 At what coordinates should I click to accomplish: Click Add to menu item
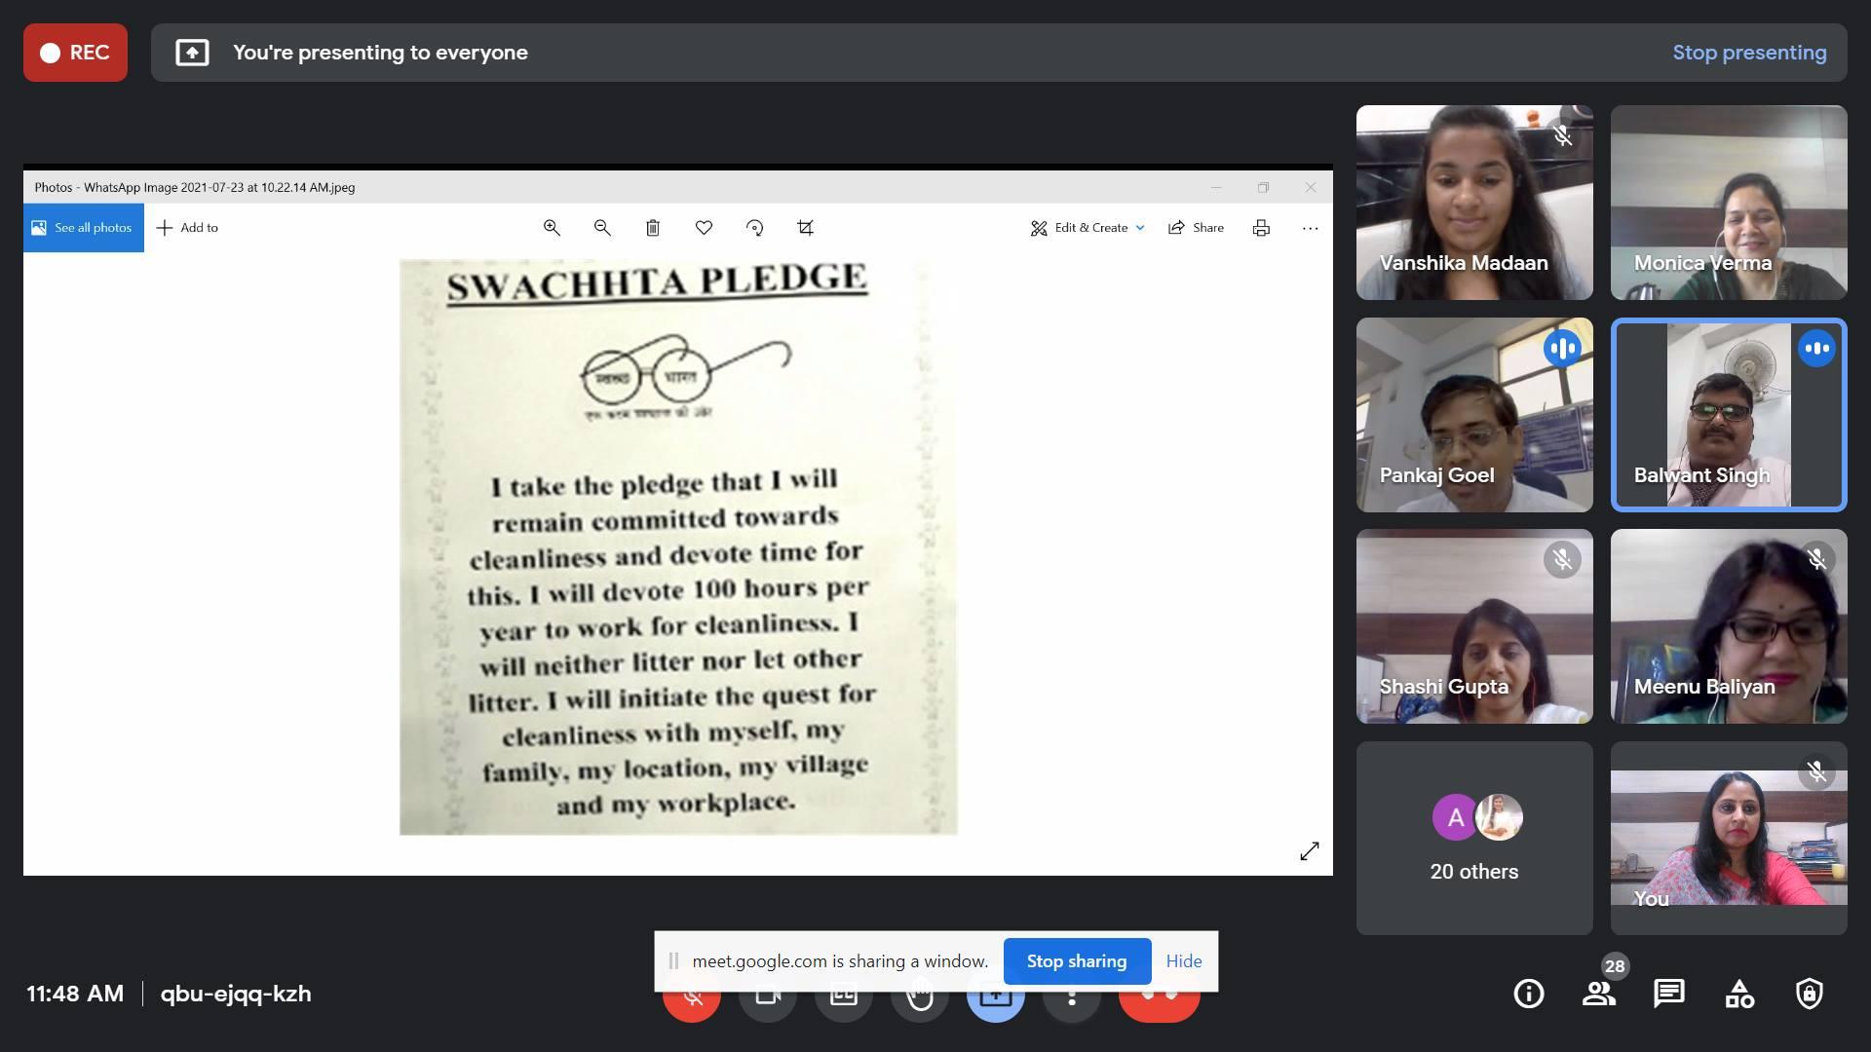[188, 228]
